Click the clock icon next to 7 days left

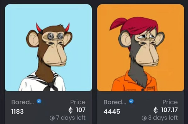pyautogui.click(x=52, y=118)
